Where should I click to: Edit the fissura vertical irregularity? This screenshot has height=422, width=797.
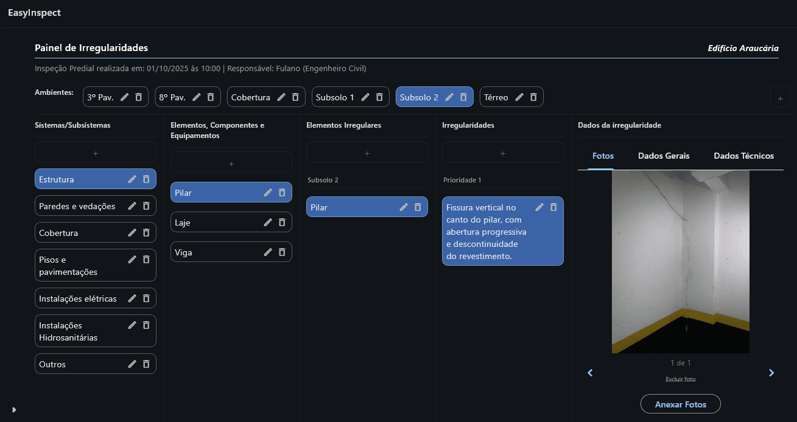[539, 207]
